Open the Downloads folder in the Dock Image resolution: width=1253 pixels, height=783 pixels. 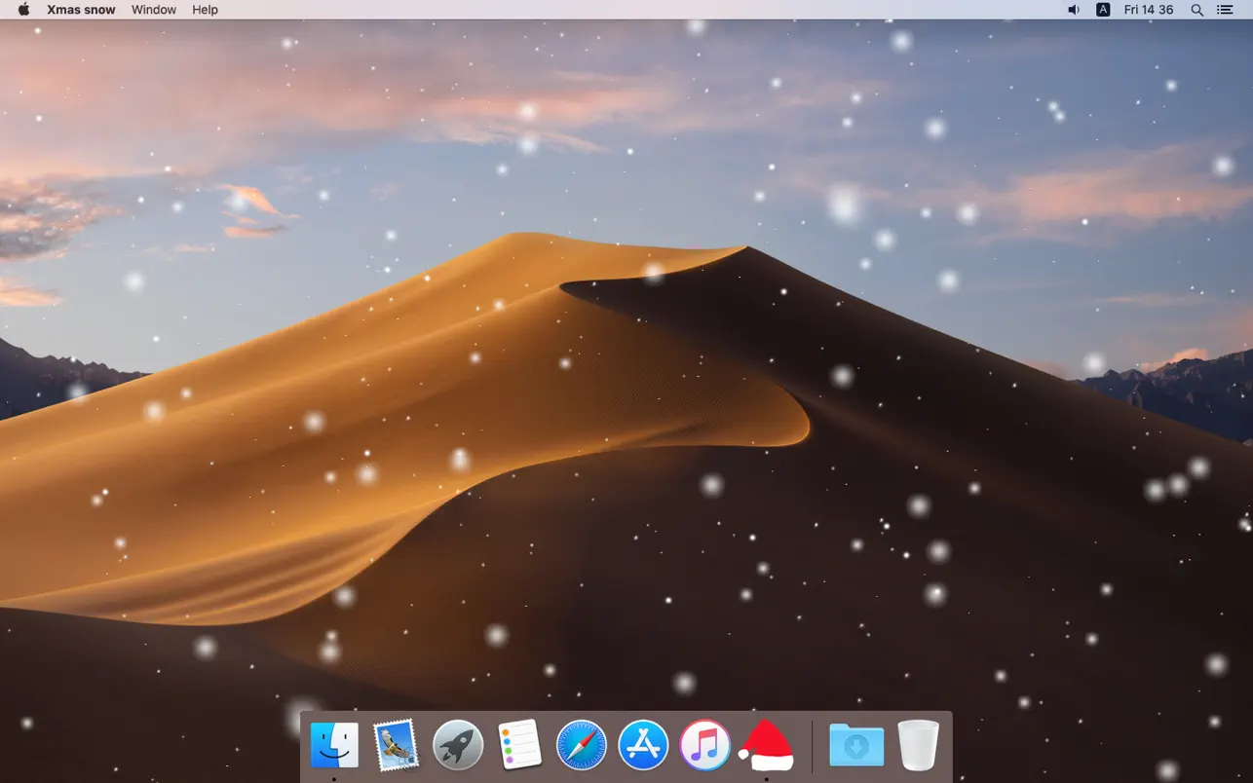pos(855,745)
